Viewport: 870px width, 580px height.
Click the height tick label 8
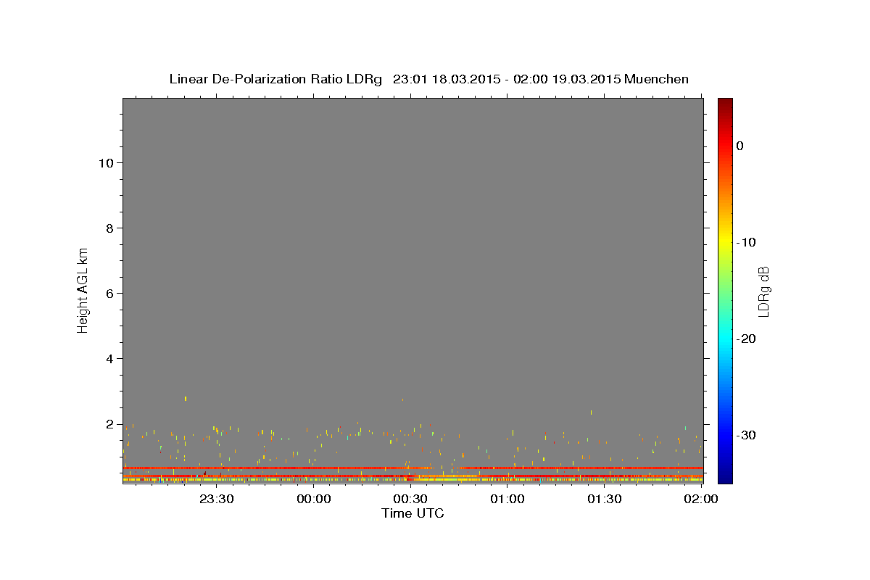click(108, 228)
